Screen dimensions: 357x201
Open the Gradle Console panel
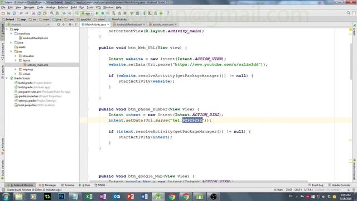click(339, 185)
